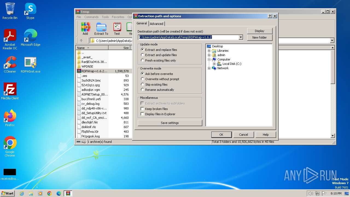Open the File menu in WinRAR
The width and height of the screenshot is (350, 197).
79,17
